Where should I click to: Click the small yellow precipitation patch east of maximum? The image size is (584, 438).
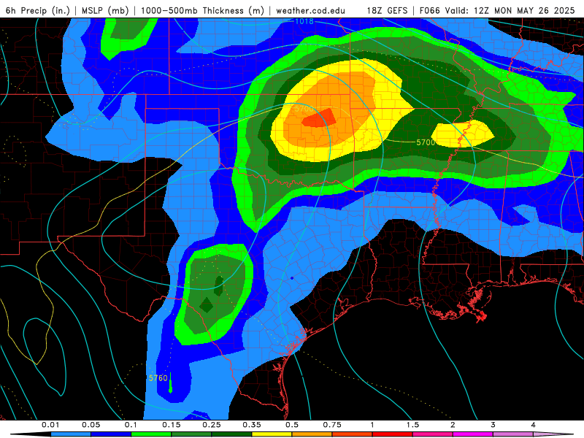pyautogui.click(x=463, y=134)
